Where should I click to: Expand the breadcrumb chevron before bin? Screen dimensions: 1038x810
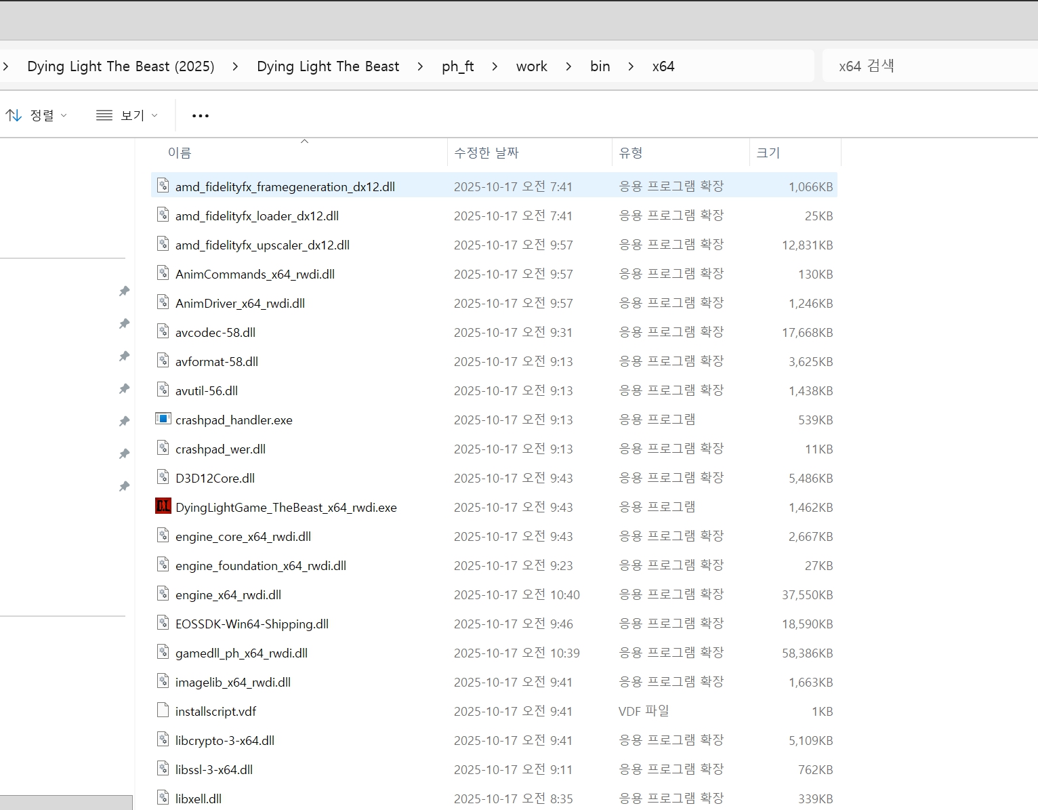pos(568,66)
